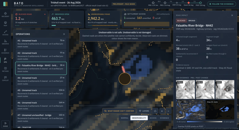The image size is (239, 130).
Task: Click the red blocked road segment on map
Action: 123,69
